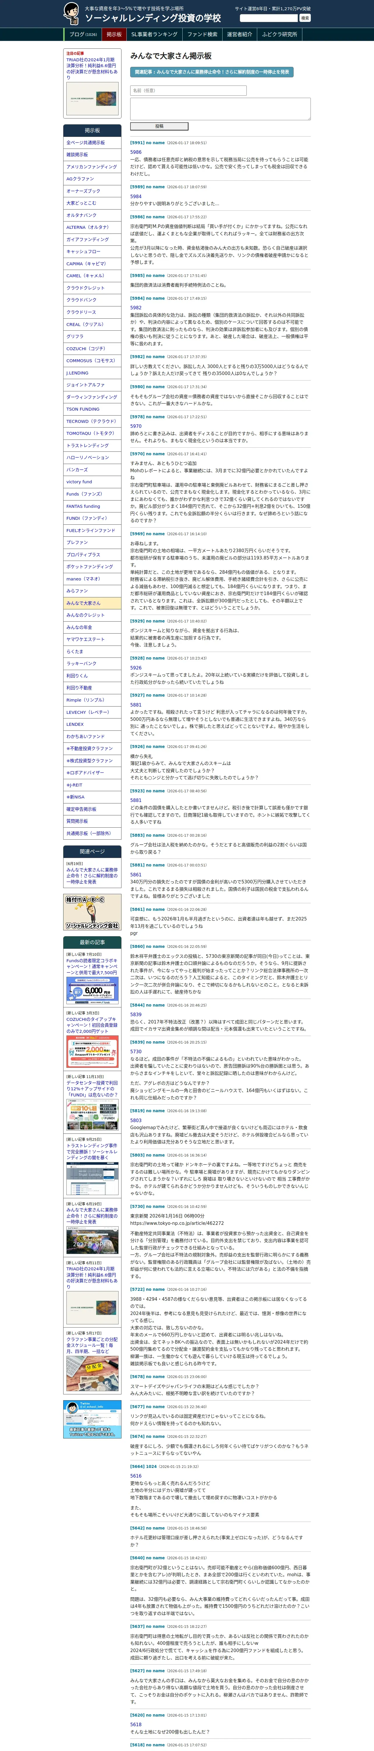Open TSON FUNDING board link

(x=92, y=409)
